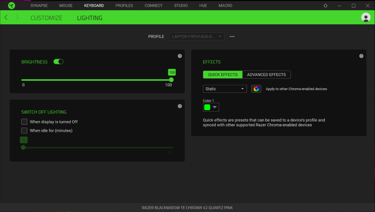Click Apply to other Chroma-enabled devices

pos(296,89)
